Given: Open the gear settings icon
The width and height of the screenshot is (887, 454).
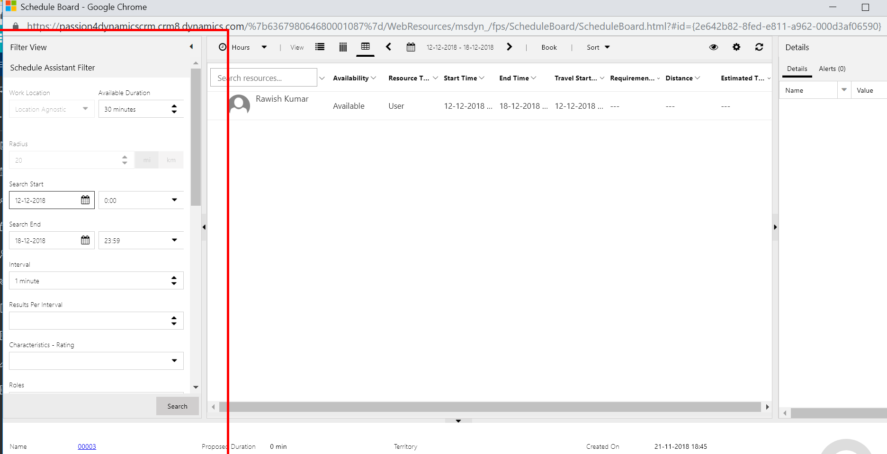Looking at the screenshot, I should [736, 47].
